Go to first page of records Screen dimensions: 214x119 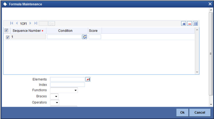click(12, 23)
